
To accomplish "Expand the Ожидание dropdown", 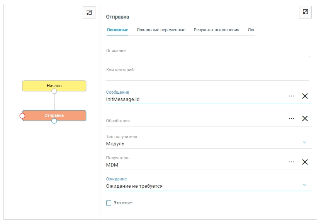I will pyautogui.click(x=304, y=185).
